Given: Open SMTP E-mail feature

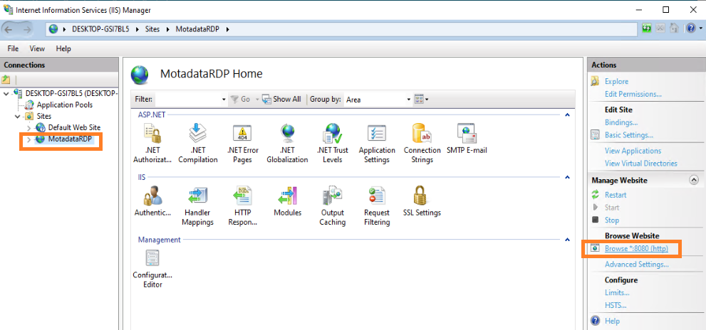Looking at the screenshot, I should tap(467, 138).
